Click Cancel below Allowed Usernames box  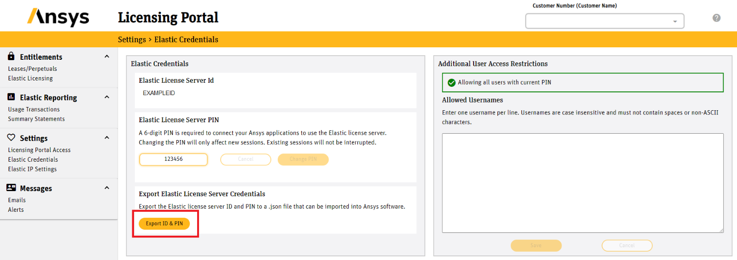[x=627, y=246]
